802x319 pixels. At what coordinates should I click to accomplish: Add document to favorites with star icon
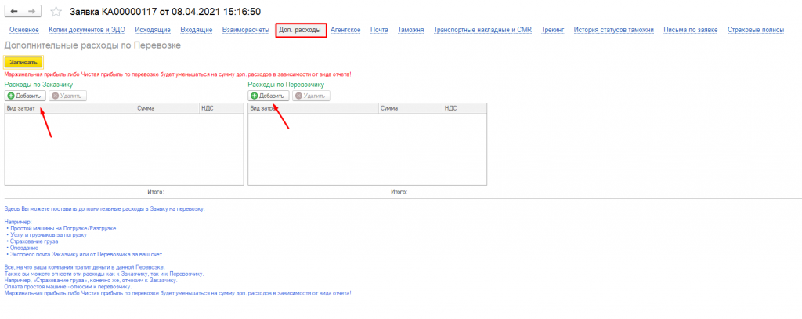point(56,11)
